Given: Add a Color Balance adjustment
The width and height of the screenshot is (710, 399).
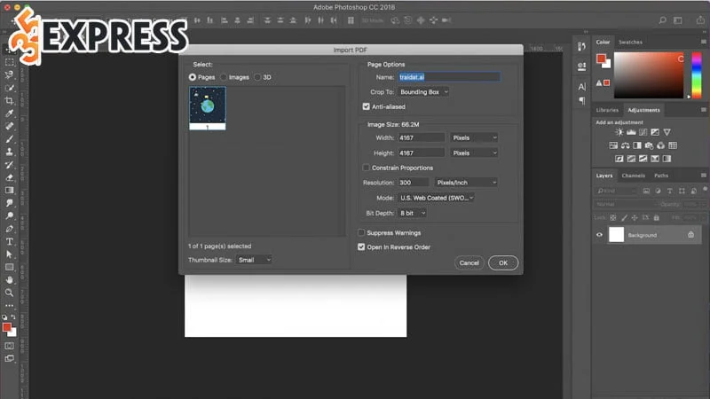Looking at the screenshot, I should (626, 145).
